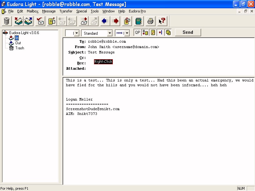This screenshot has height=191, width=255.
Task: Click the row of equals signs in signature
Action: pyautogui.click(x=87, y=104)
